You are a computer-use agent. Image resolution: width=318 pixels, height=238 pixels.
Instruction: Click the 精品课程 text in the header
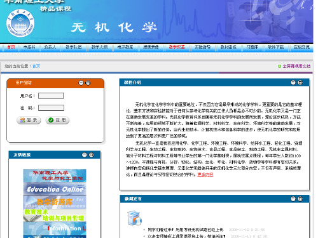55,9
